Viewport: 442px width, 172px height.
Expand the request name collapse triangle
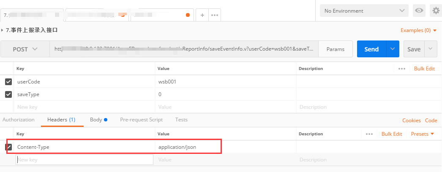(x=3, y=30)
